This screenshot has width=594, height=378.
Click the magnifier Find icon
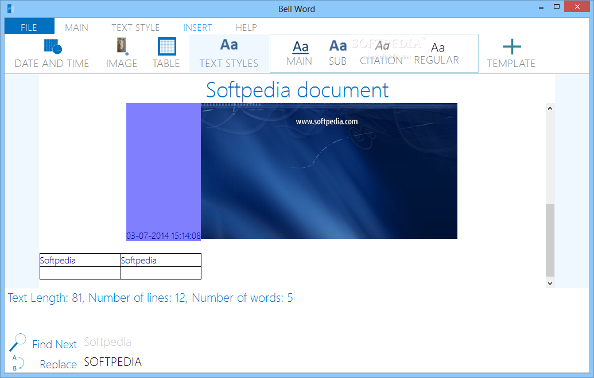pyautogui.click(x=17, y=342)
